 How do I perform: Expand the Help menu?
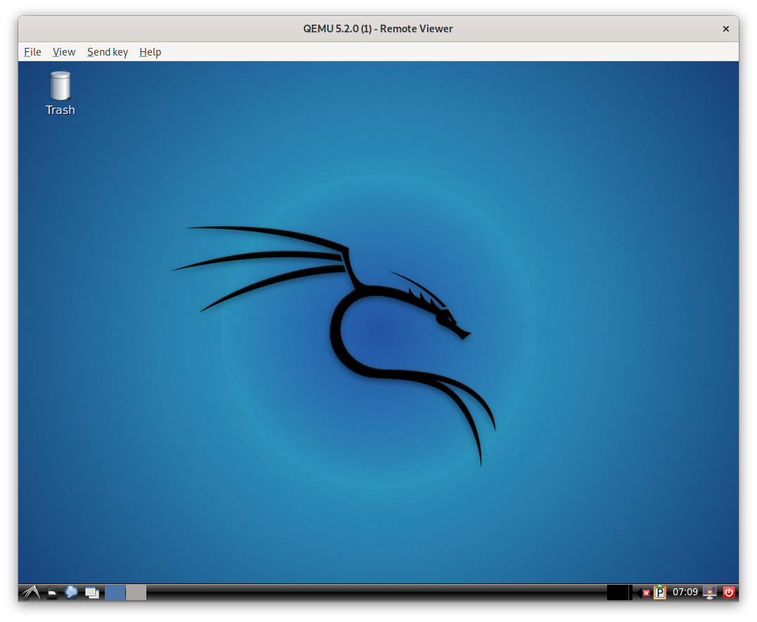click(x=150, y=52)
